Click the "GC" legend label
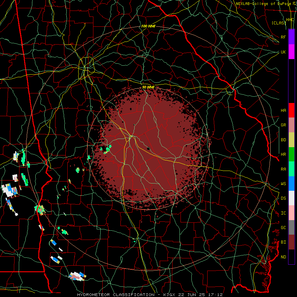This screenshot has height=297, width=297. [x=283, y=228]
